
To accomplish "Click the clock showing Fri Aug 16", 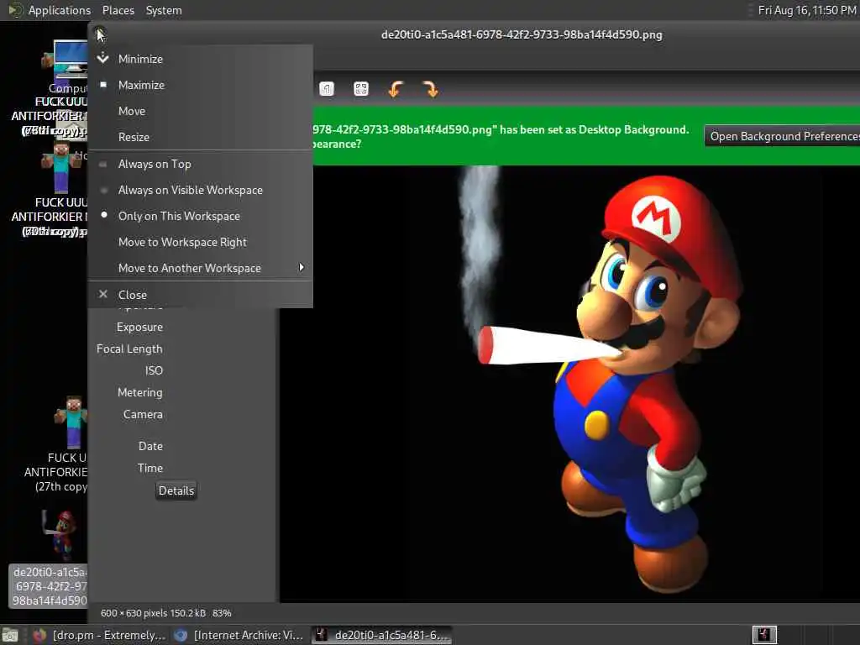I will [807, 10].
